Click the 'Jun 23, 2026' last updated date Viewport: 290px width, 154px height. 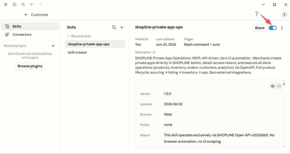pyautogui.click(x=166, y=44)
